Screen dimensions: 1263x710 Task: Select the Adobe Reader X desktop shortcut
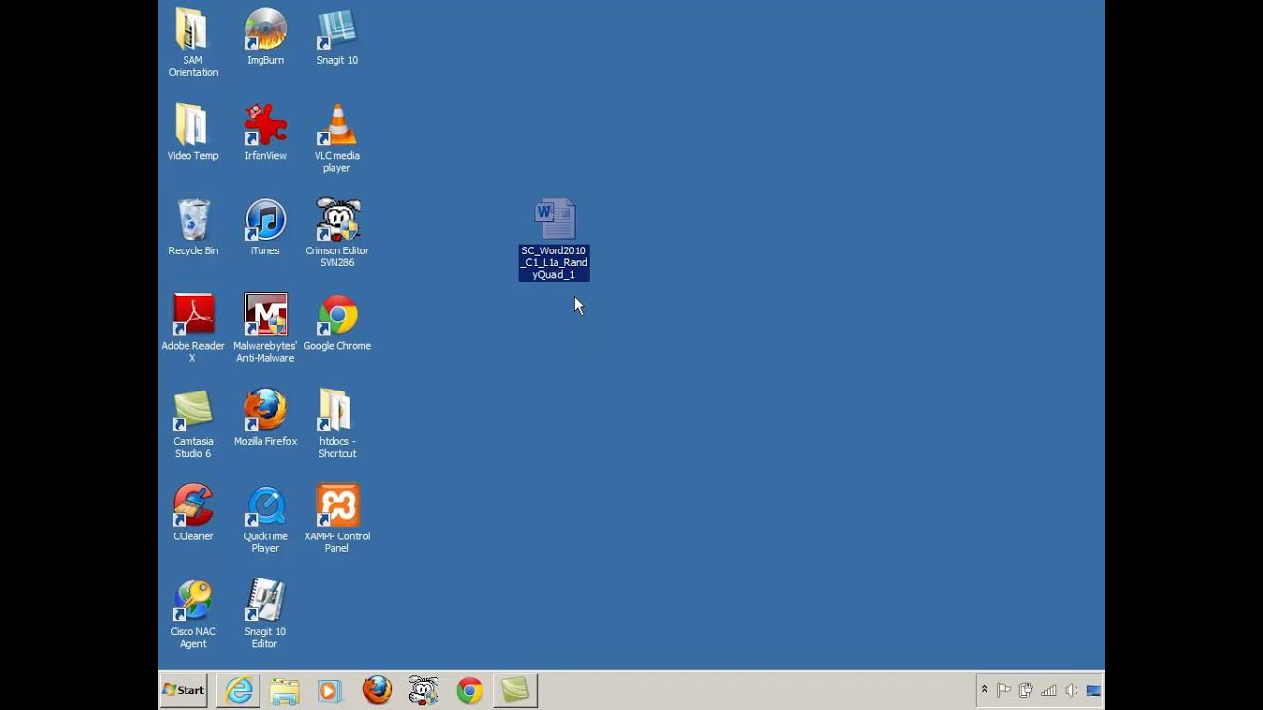click(192, 327)
